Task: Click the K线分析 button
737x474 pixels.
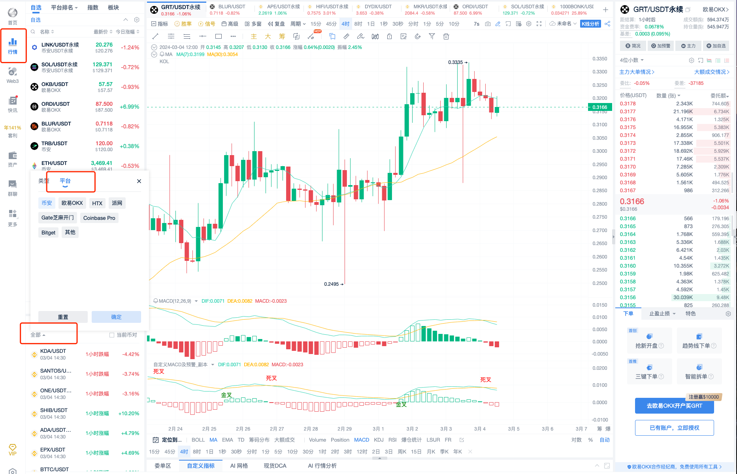Action: tap(590, 24)
